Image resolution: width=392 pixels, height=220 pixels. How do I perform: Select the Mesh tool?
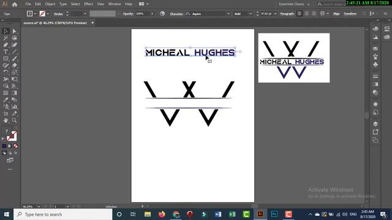[x=6, y=93]
